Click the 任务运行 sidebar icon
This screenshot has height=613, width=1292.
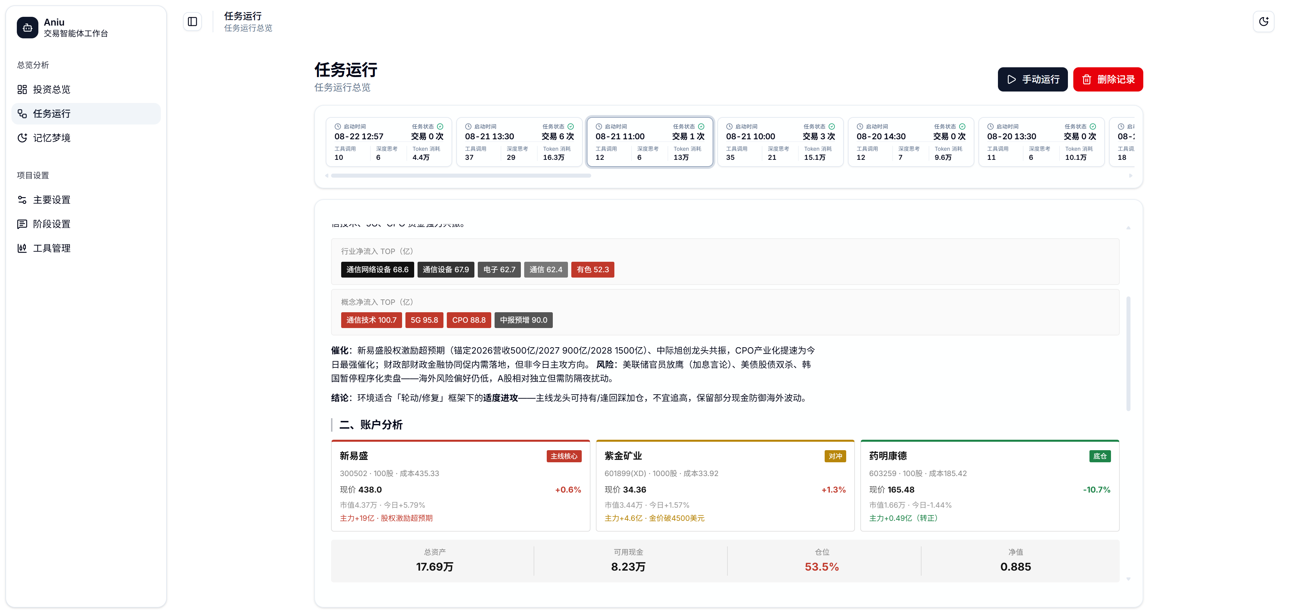(x=22, y=113)
